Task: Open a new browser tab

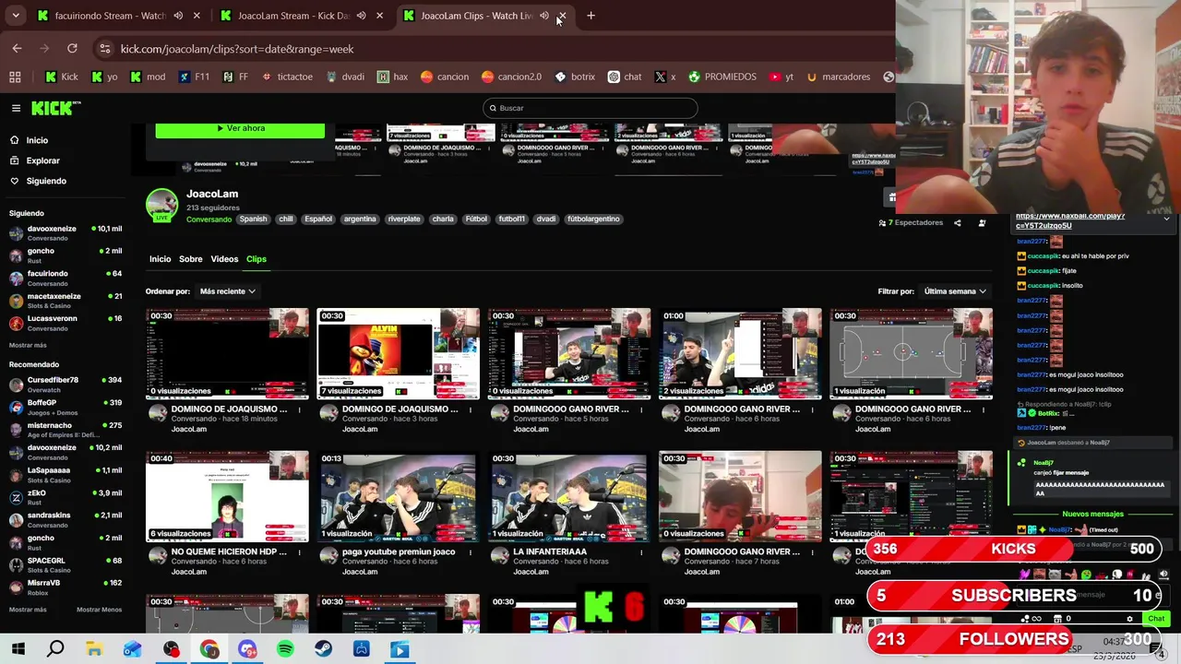Action: pyautogui.click(x=590, y=16)
